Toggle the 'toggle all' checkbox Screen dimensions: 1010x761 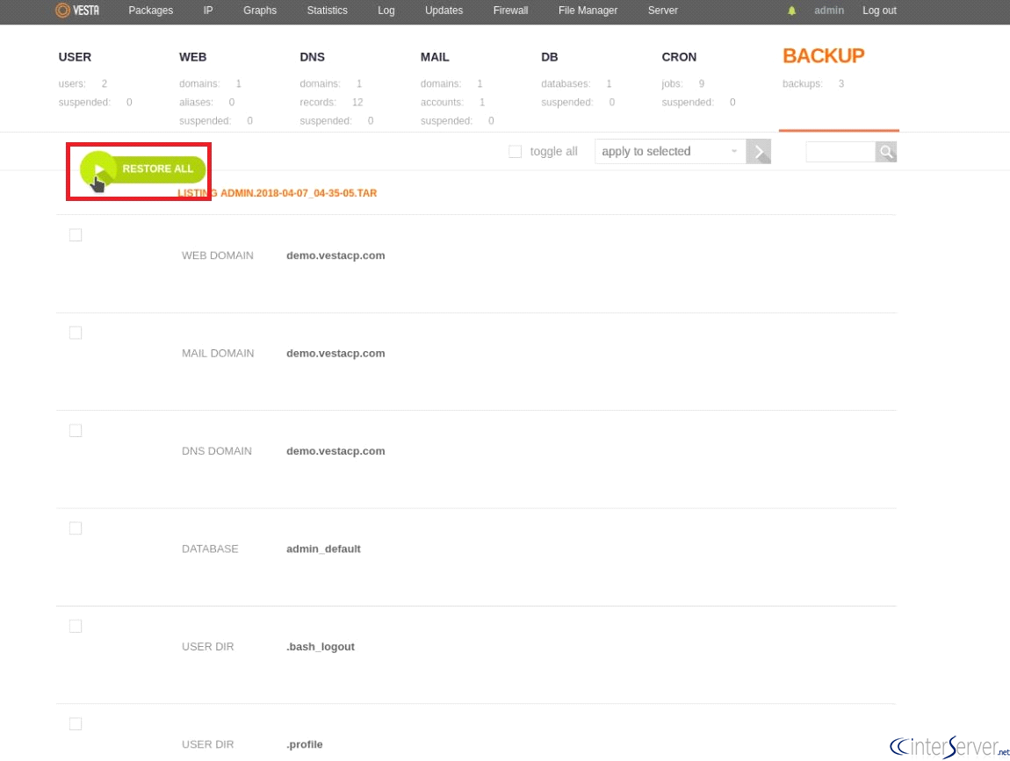515,151
